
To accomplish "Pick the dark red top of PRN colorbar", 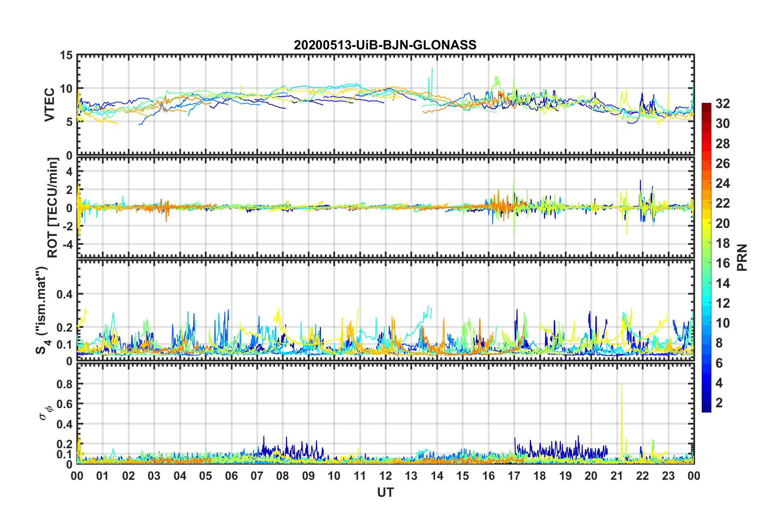I will 706,106.
